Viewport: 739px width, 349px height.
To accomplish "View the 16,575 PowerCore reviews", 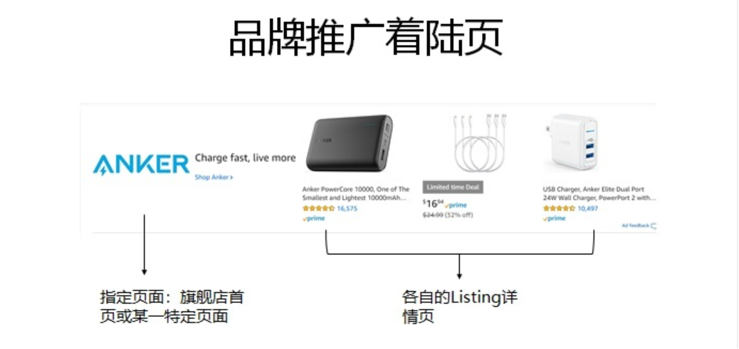I will tap(347, 209).
